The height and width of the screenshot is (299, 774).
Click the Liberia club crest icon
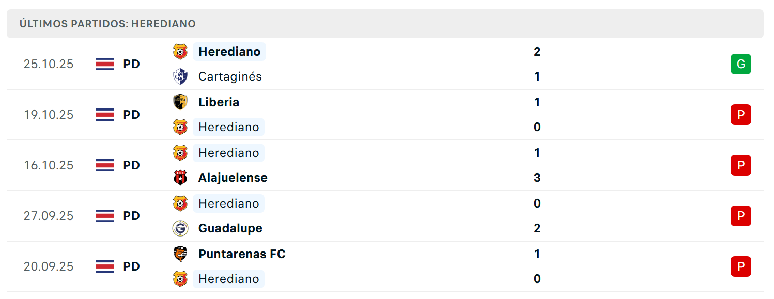180,102
